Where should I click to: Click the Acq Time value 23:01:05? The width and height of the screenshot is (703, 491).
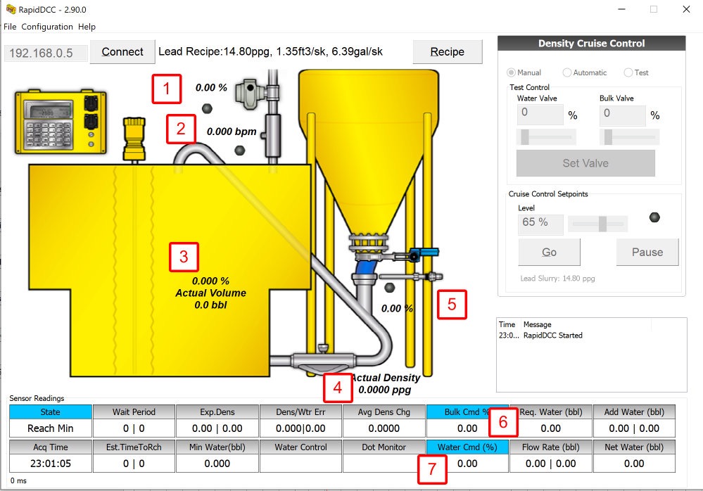(50, 464)
